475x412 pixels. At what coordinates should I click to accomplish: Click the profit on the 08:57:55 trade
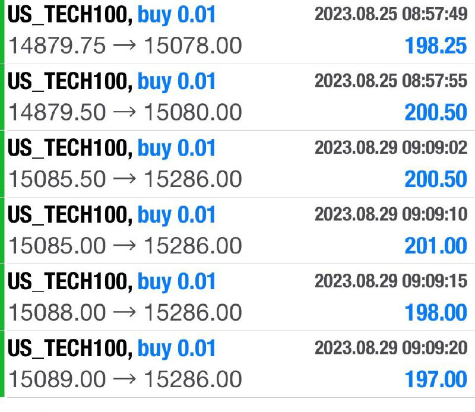pyautogui.click(x=435, y=112)
